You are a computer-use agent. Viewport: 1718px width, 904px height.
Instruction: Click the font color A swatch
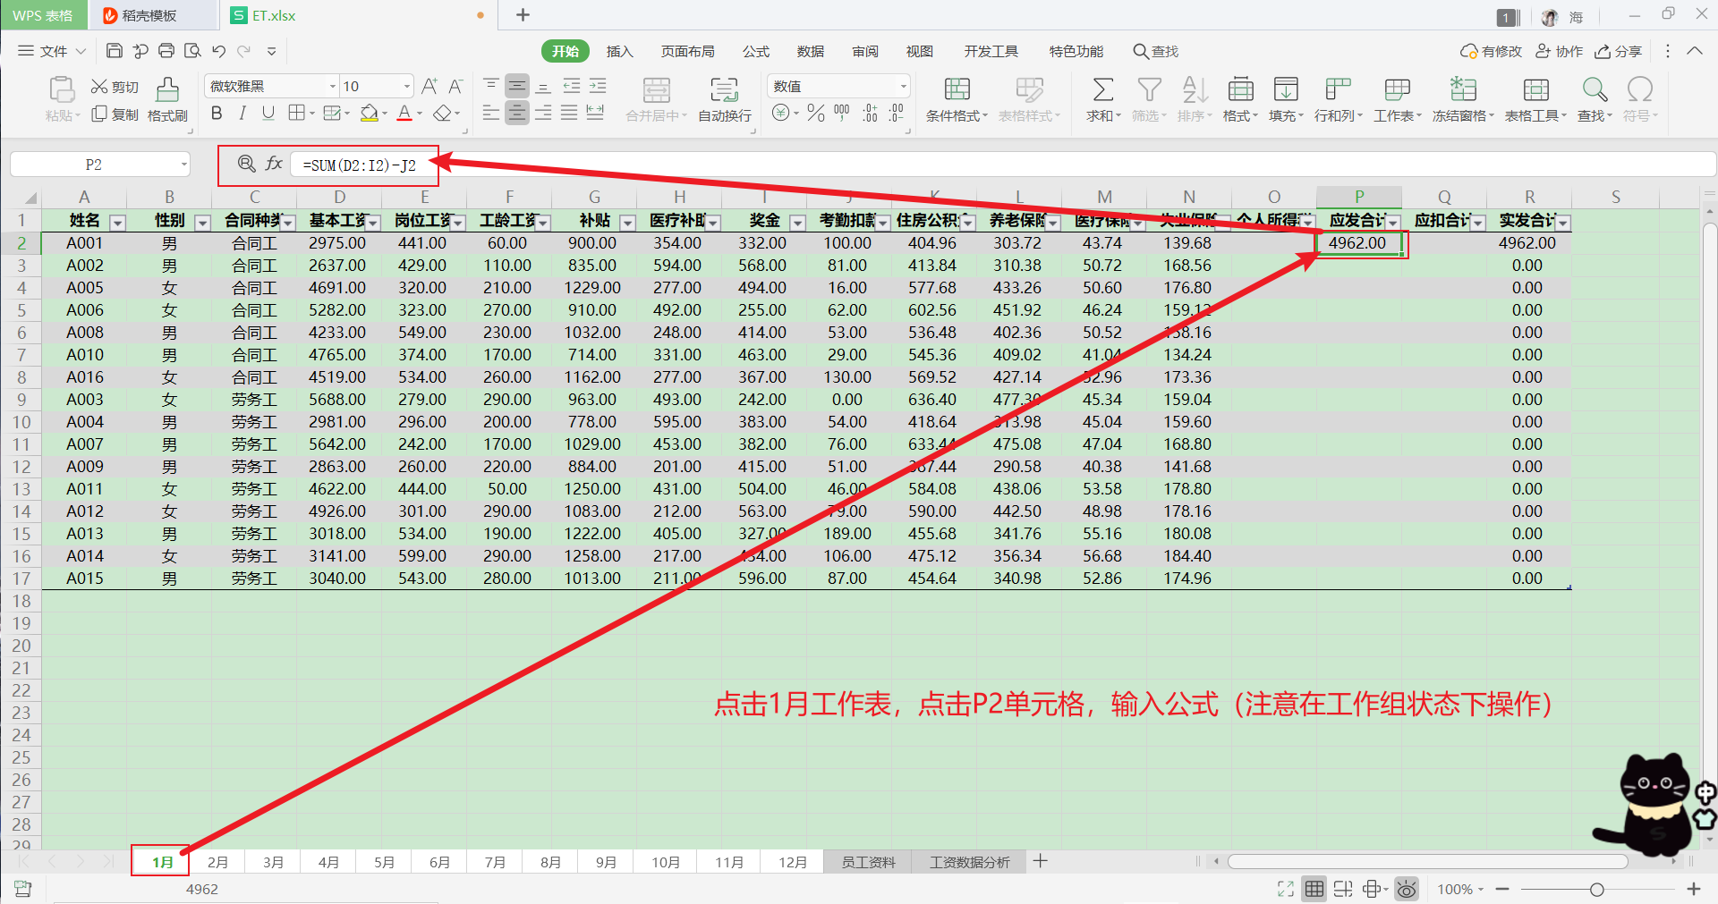[404, 114]
